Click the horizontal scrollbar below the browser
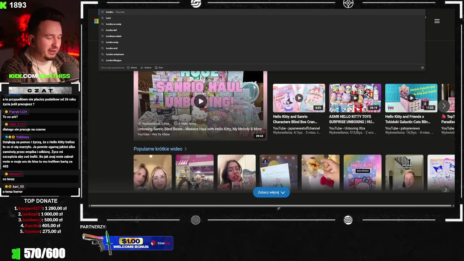Image resolution: width=464 pixels, height=261 pixels. (x=271, y=206)
